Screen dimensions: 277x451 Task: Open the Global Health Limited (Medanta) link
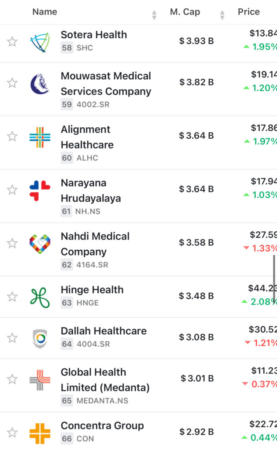coord(105,380)
